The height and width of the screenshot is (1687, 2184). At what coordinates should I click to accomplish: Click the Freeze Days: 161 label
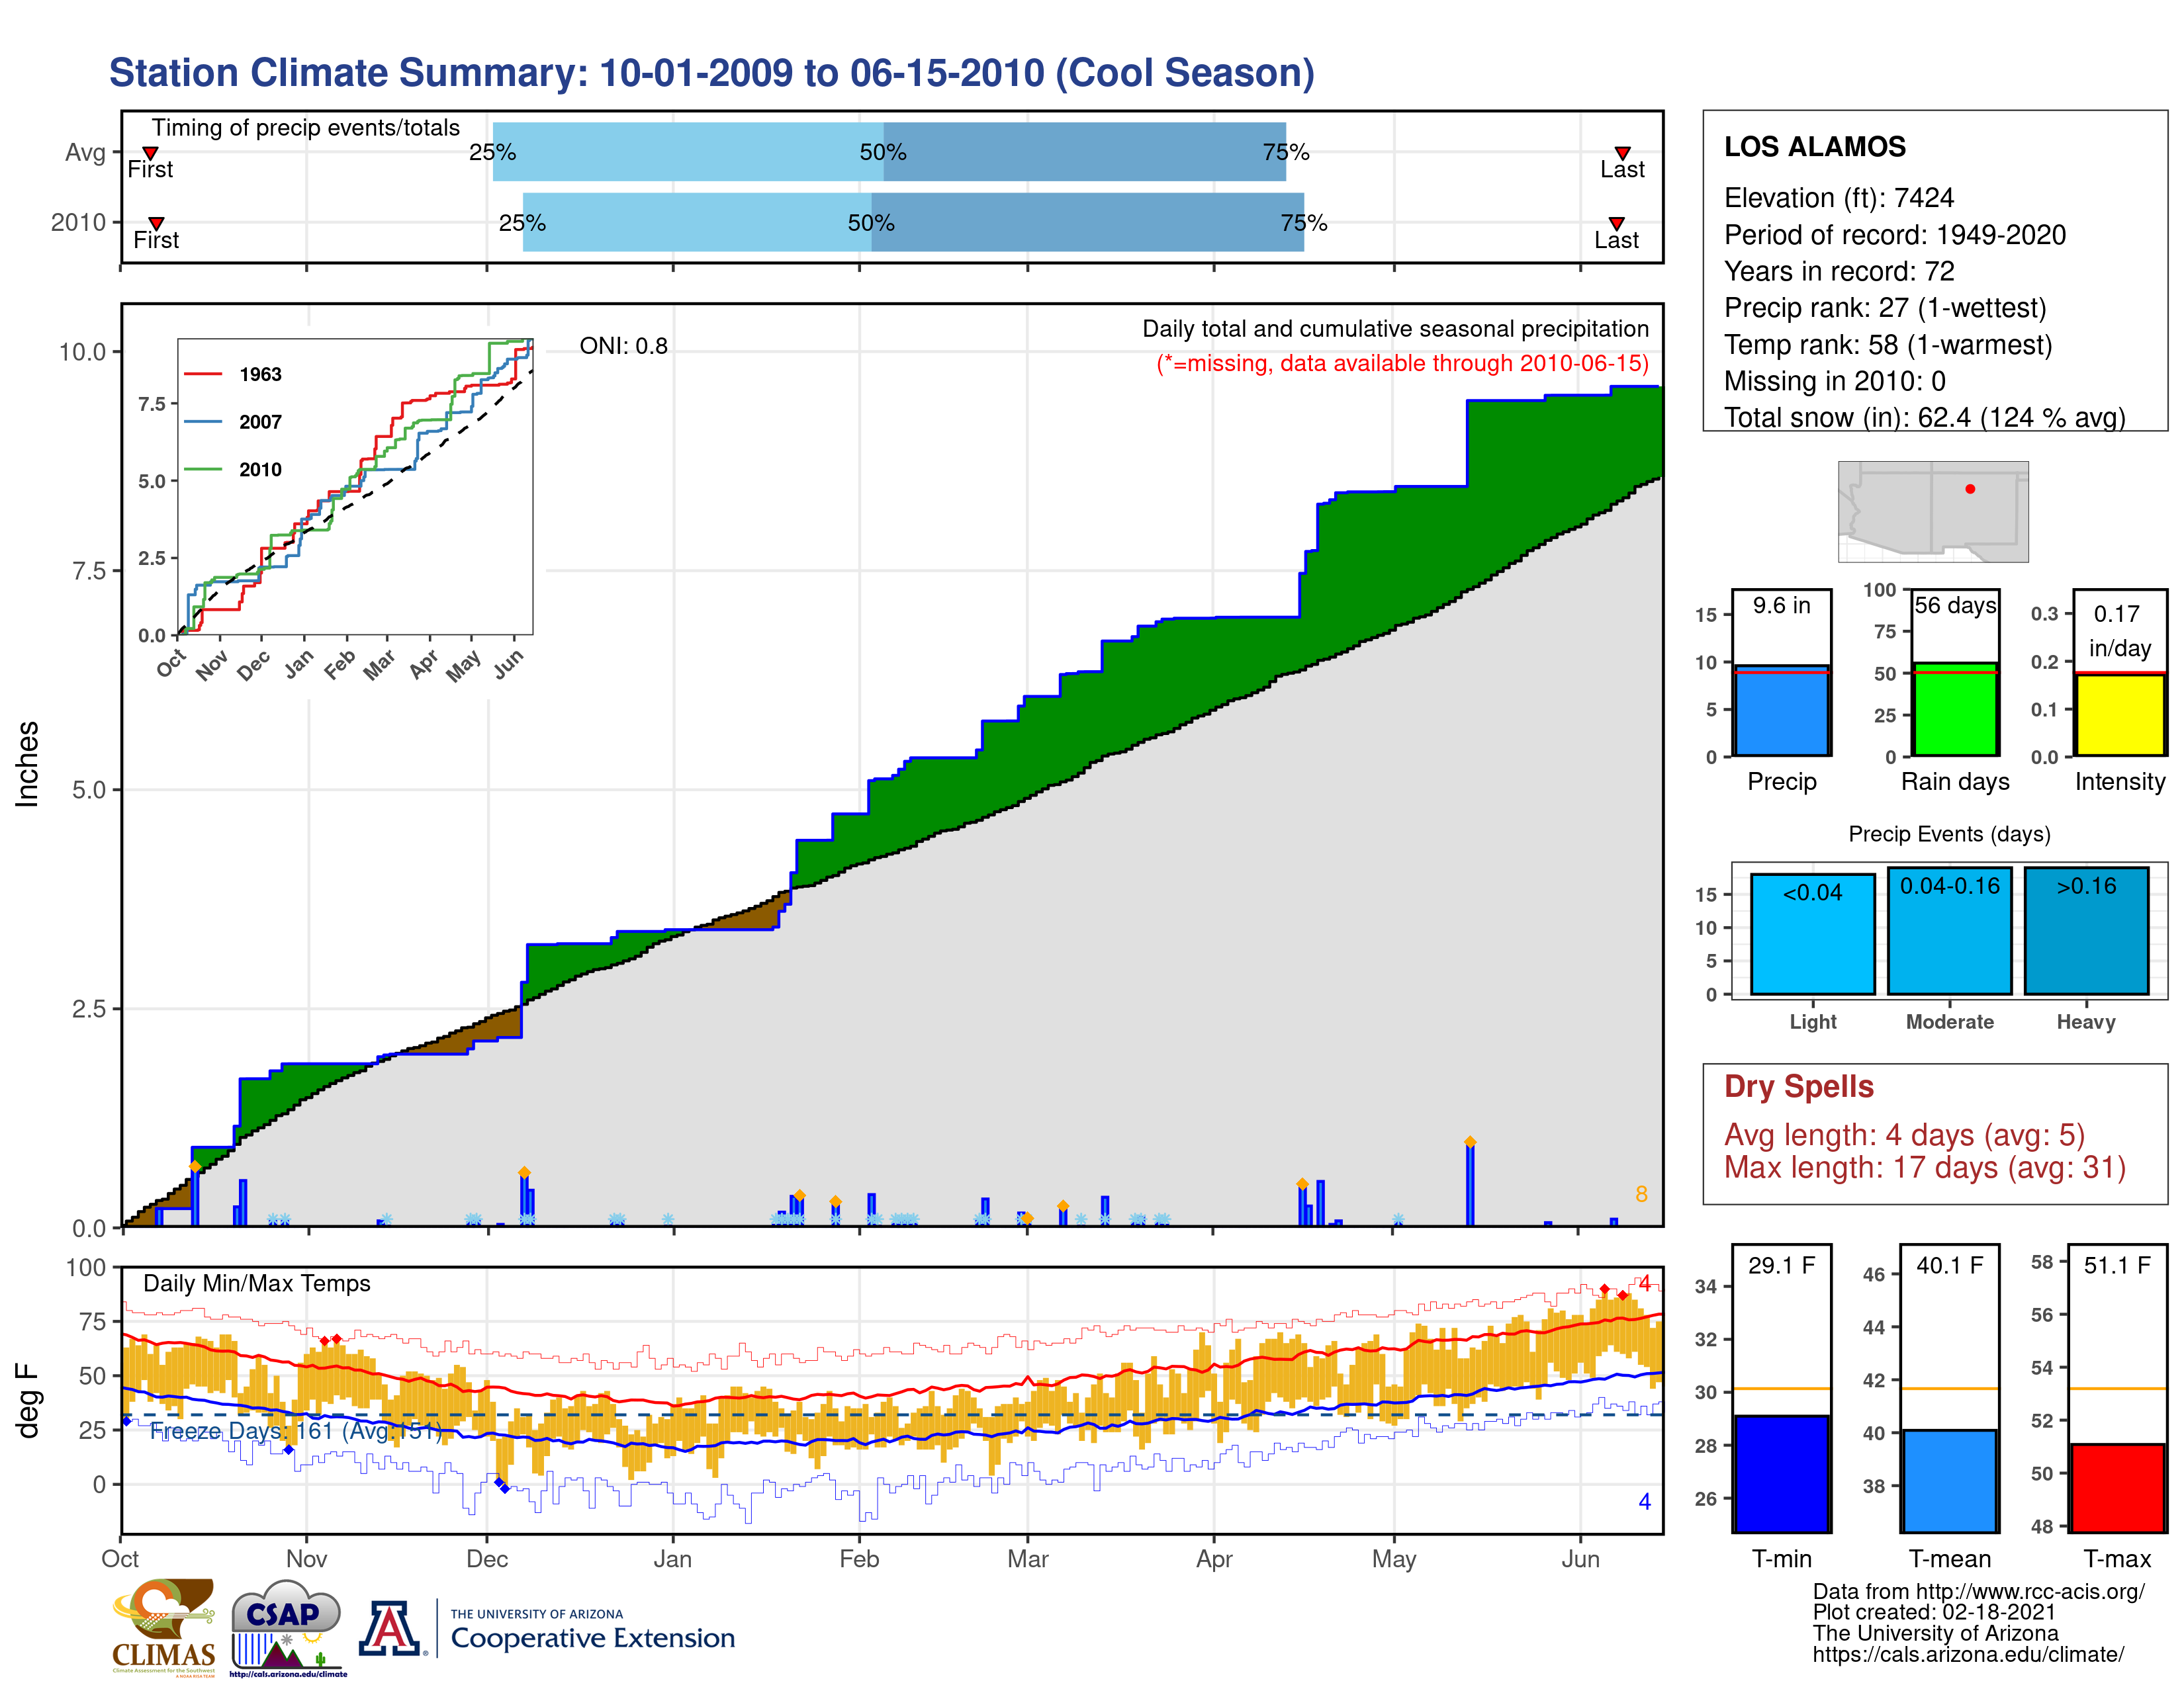(295, 1431)
